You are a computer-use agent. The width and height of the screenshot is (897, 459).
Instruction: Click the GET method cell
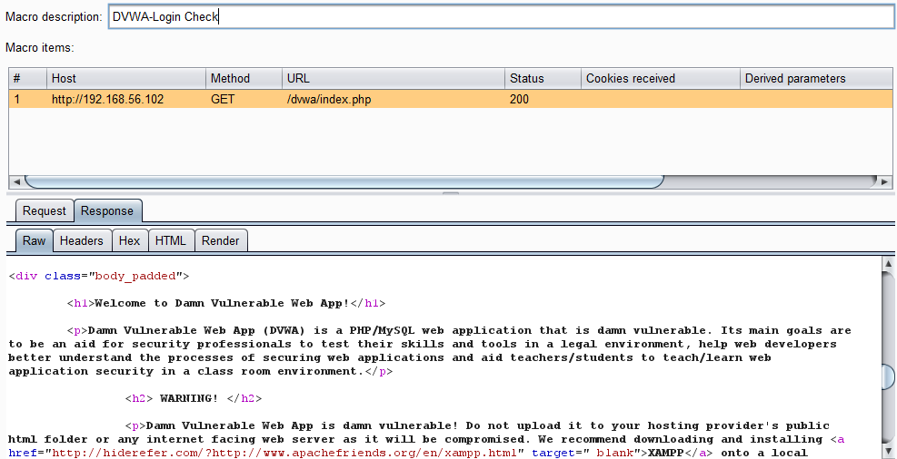tap(223, 100)
